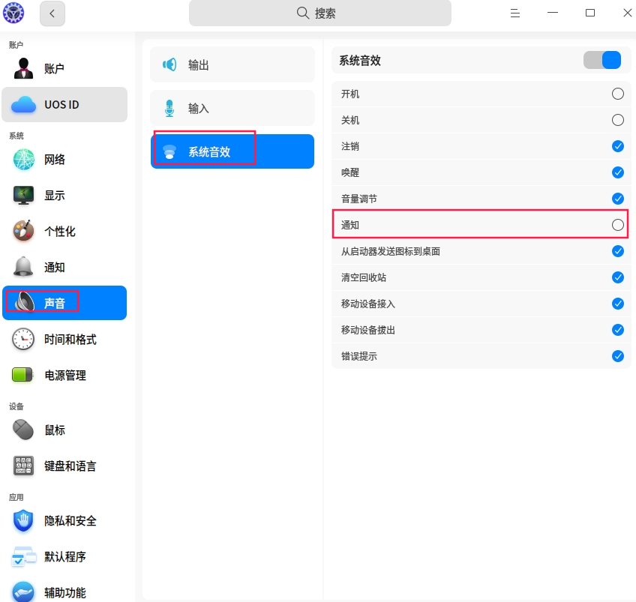This screenshot has width=636, height=602.
Task: Enable the 关机 sound effect
Action: pos(618,120)
